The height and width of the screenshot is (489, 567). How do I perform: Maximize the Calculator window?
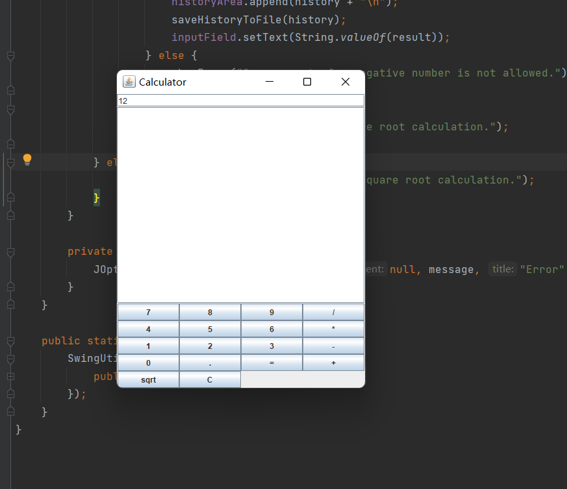click(x=307, y=82)
